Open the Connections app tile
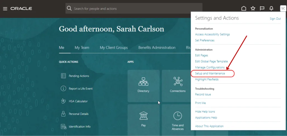 (178, 86)
